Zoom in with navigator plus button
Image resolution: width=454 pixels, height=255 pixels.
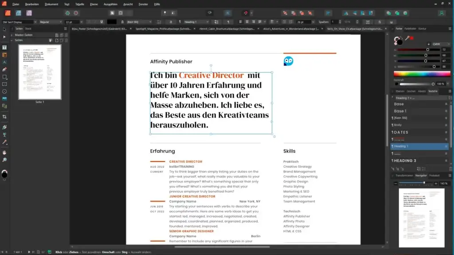[x=436, y=184]
